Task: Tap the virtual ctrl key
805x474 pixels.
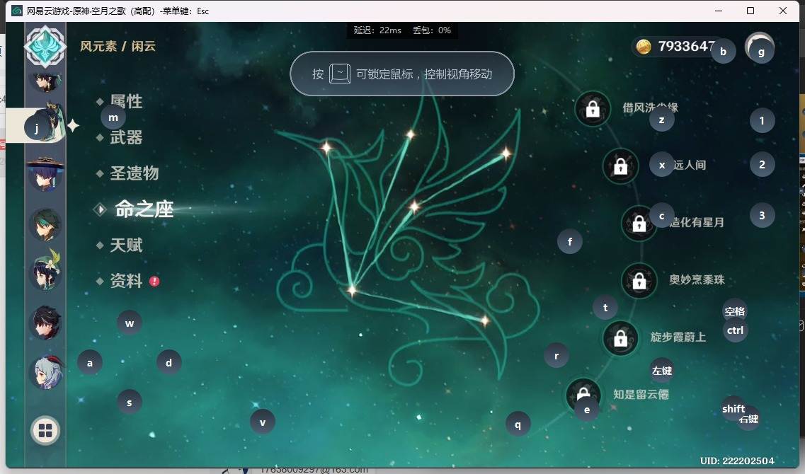Action: 735,330
